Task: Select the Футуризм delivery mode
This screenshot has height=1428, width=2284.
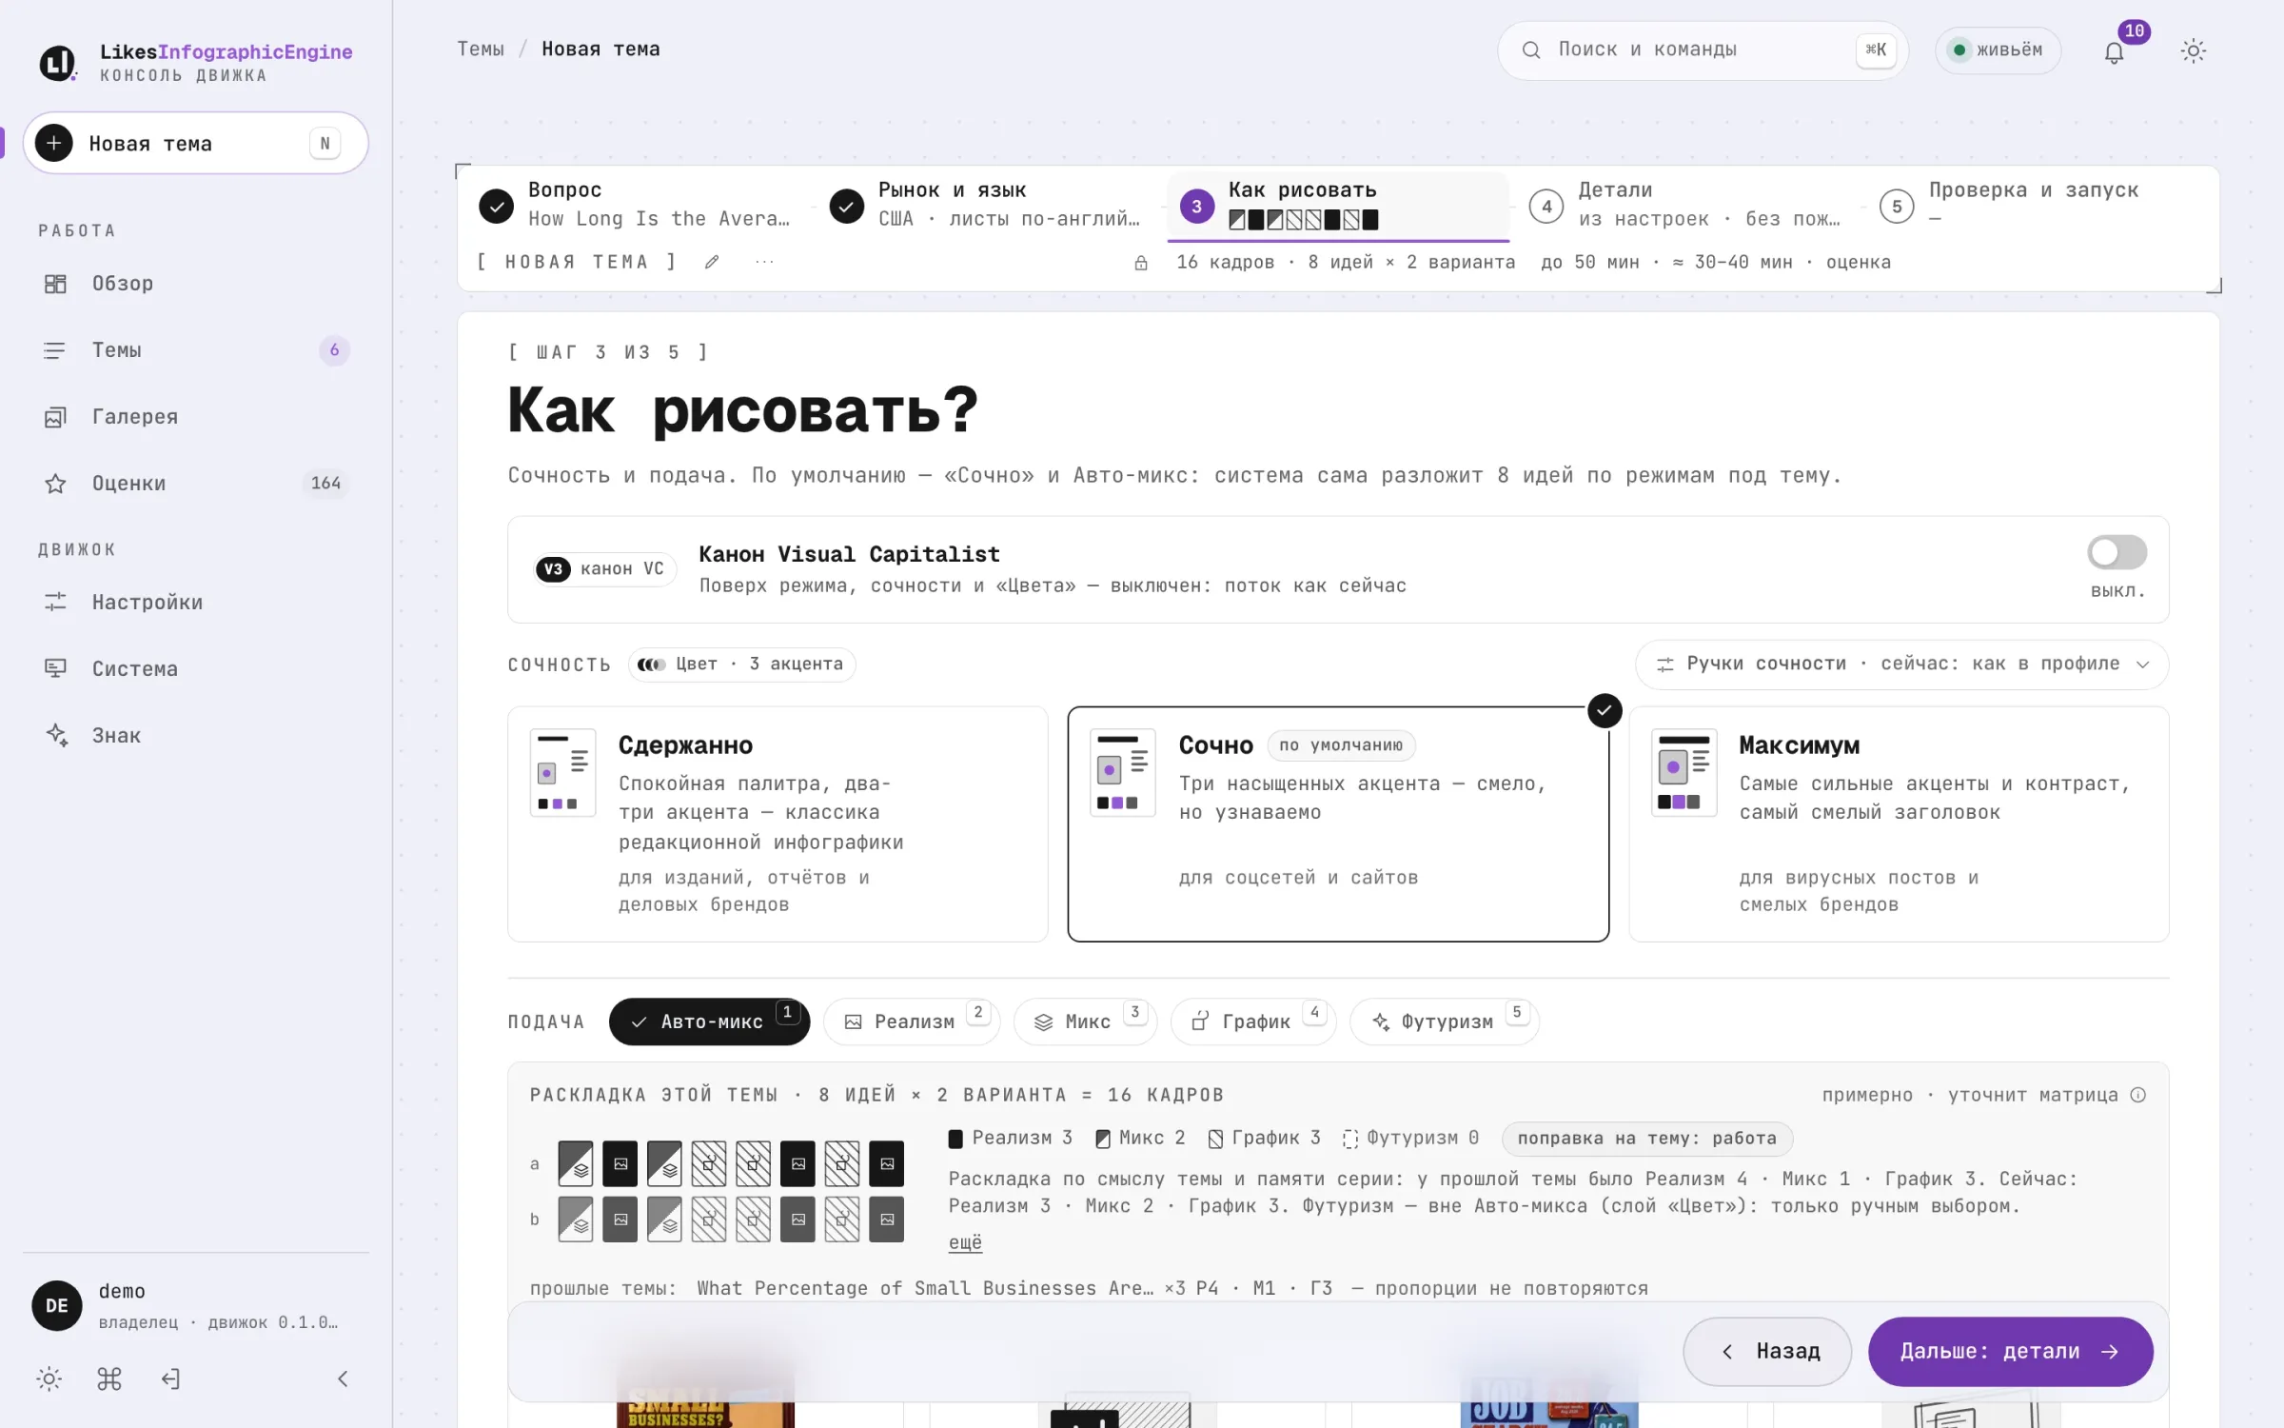Action: tap(1445, 1021)
